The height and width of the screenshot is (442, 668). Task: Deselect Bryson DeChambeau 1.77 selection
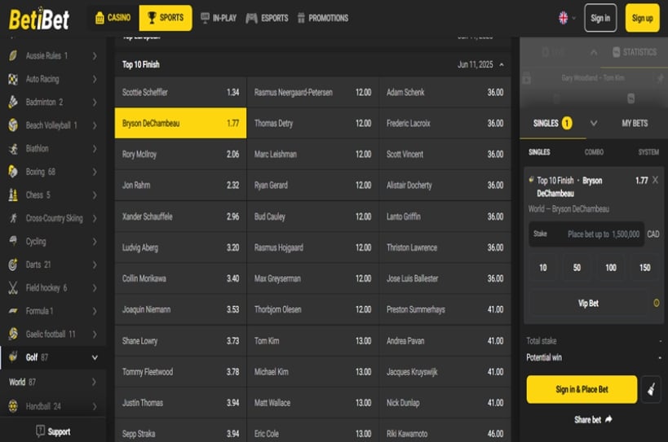tap(180, 123)
